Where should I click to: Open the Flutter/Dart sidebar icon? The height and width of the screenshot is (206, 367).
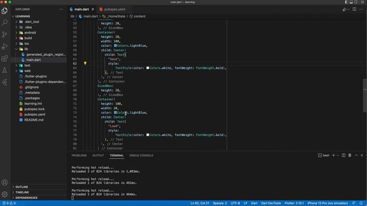click(x=5, y=82)
